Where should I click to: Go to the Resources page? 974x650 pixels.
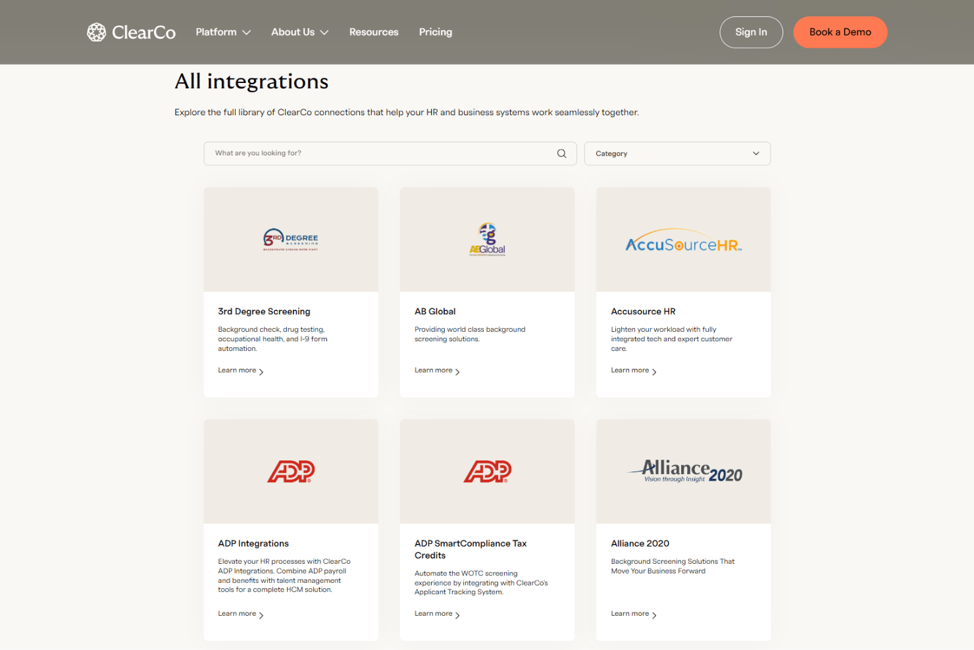coord(374,32)
